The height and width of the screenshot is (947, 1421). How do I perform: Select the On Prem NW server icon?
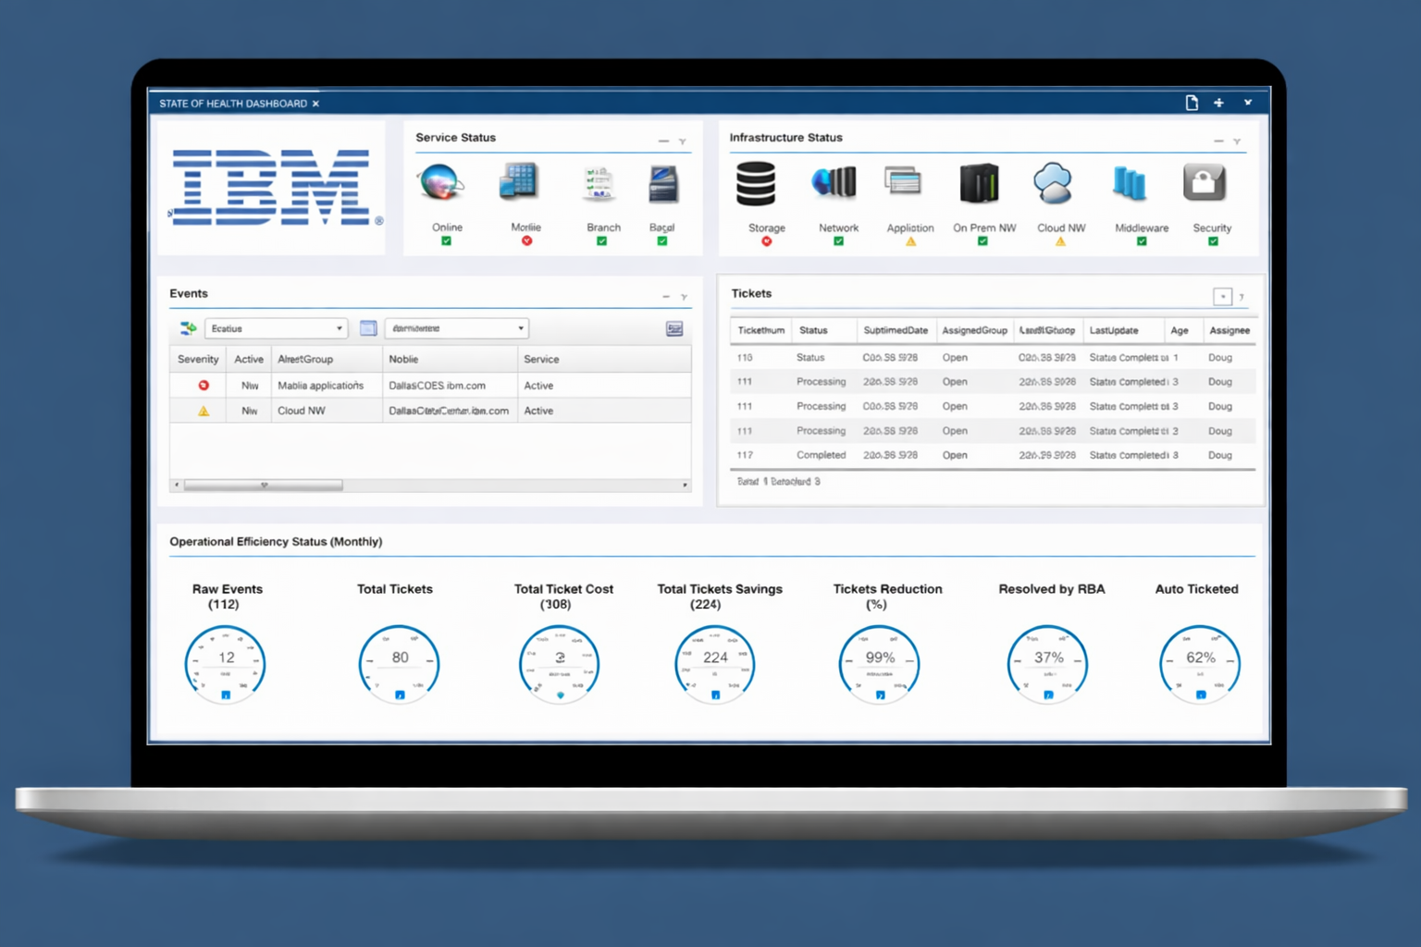[979, 183]
